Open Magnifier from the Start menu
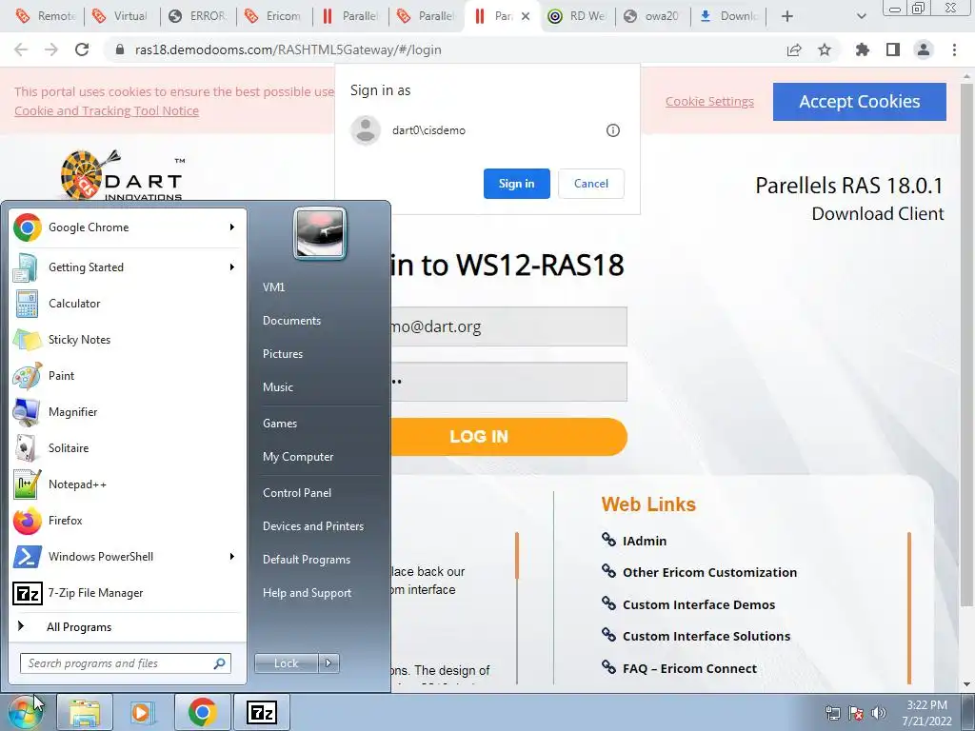The image size is (975, 731). (128, 411)
